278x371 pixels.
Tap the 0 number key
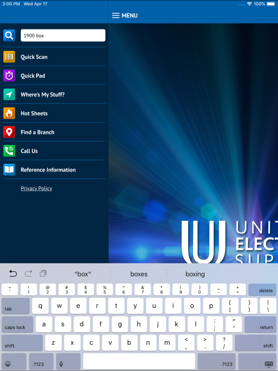click(199, 290)
